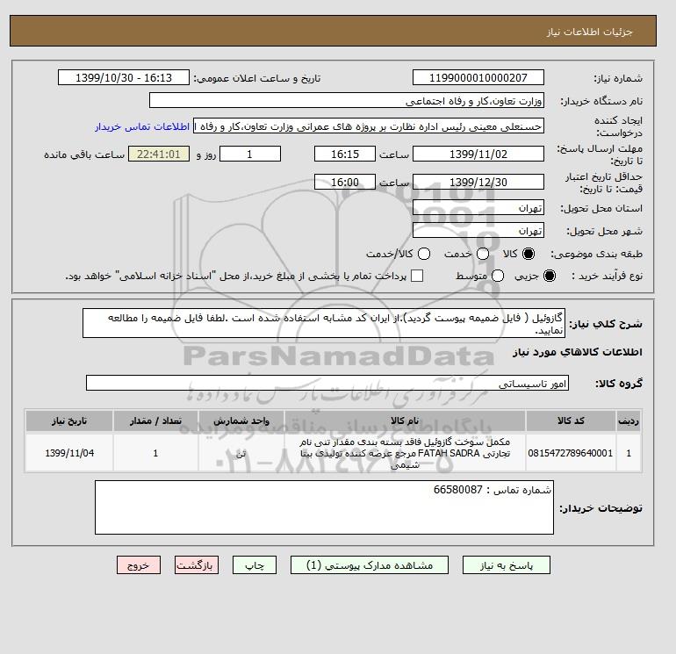The image size is (676, 654).
Task: Click the need number field 1199000010000207
Action: [478, 77]
